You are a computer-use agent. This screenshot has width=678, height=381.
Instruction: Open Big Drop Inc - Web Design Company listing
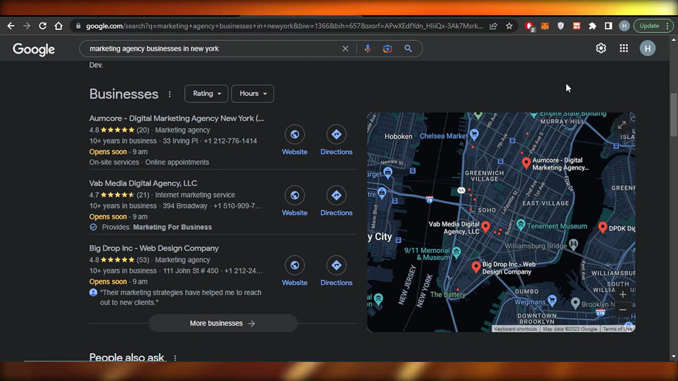[154, 248]
